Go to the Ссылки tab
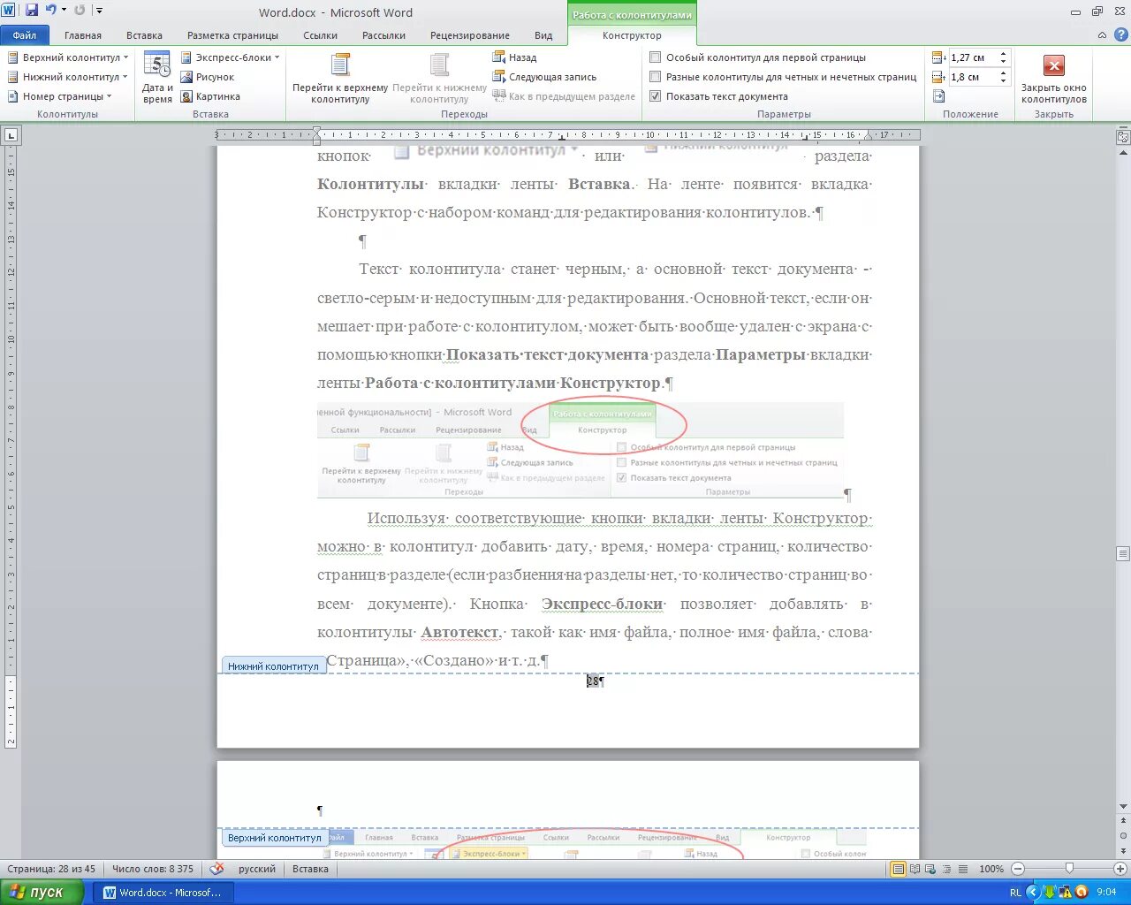This screenshot has height=905, width=1131. click(320, 35)
